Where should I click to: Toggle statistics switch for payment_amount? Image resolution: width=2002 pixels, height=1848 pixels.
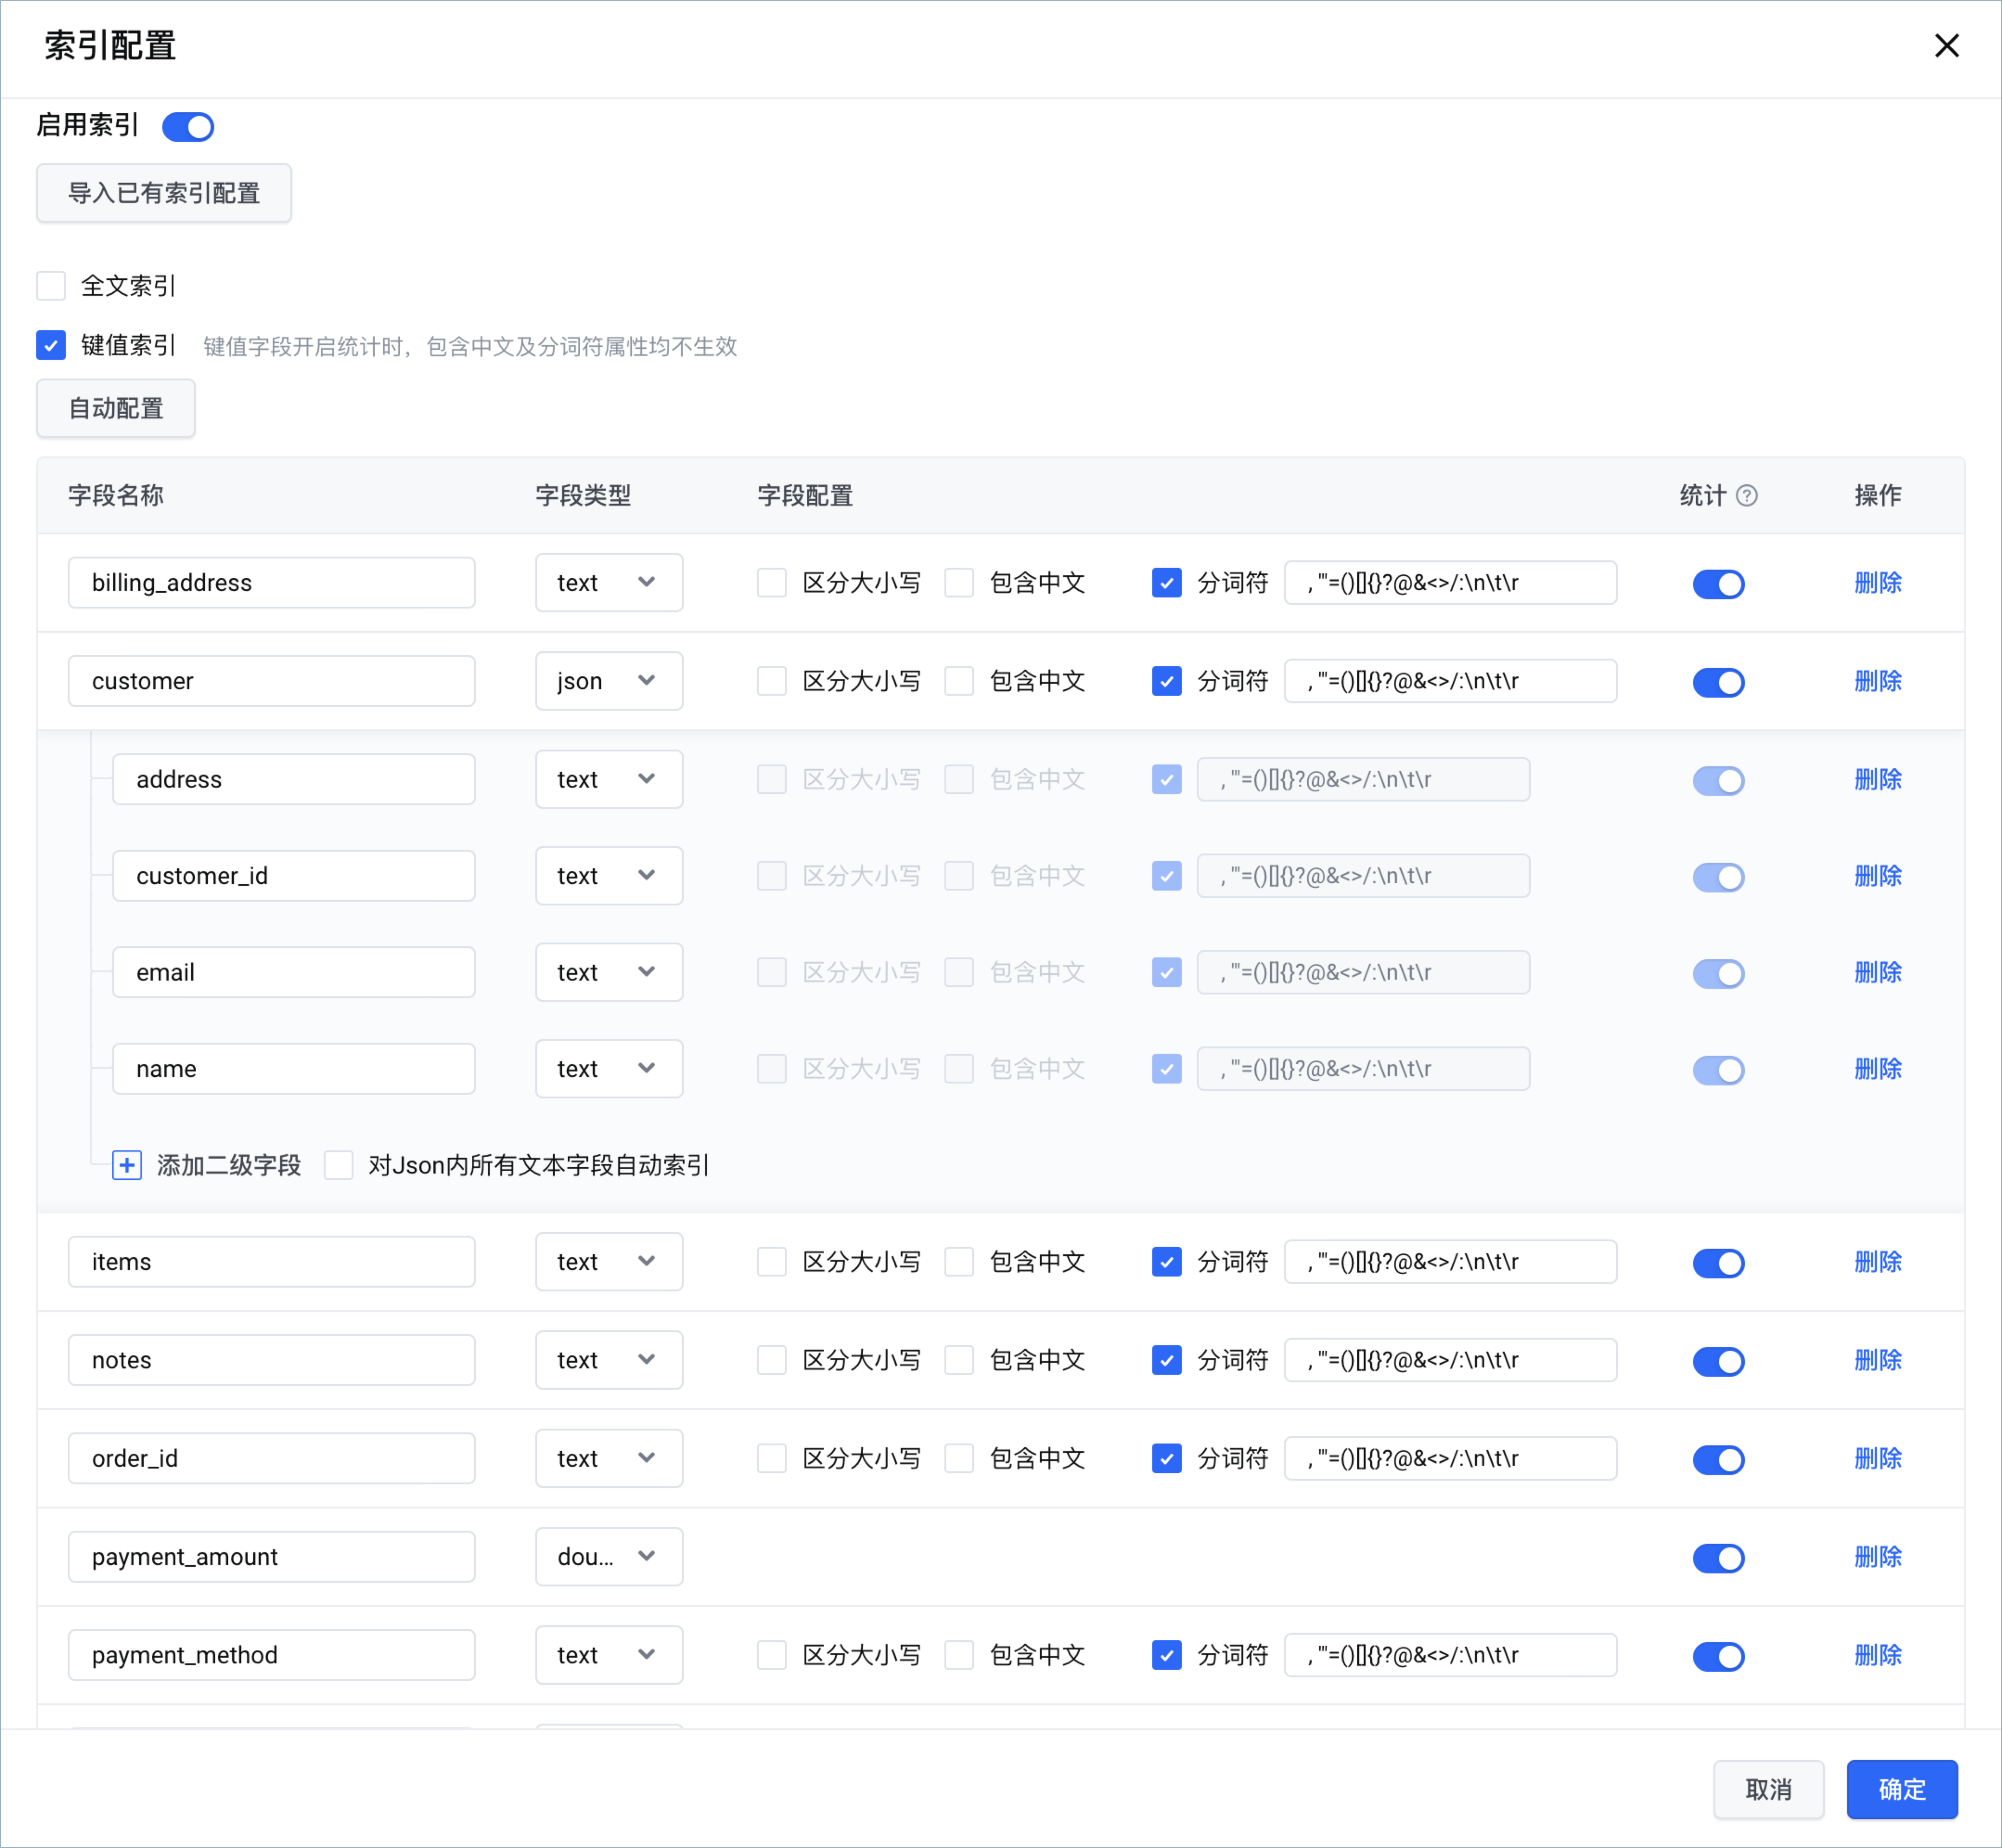[1719, 1558]
